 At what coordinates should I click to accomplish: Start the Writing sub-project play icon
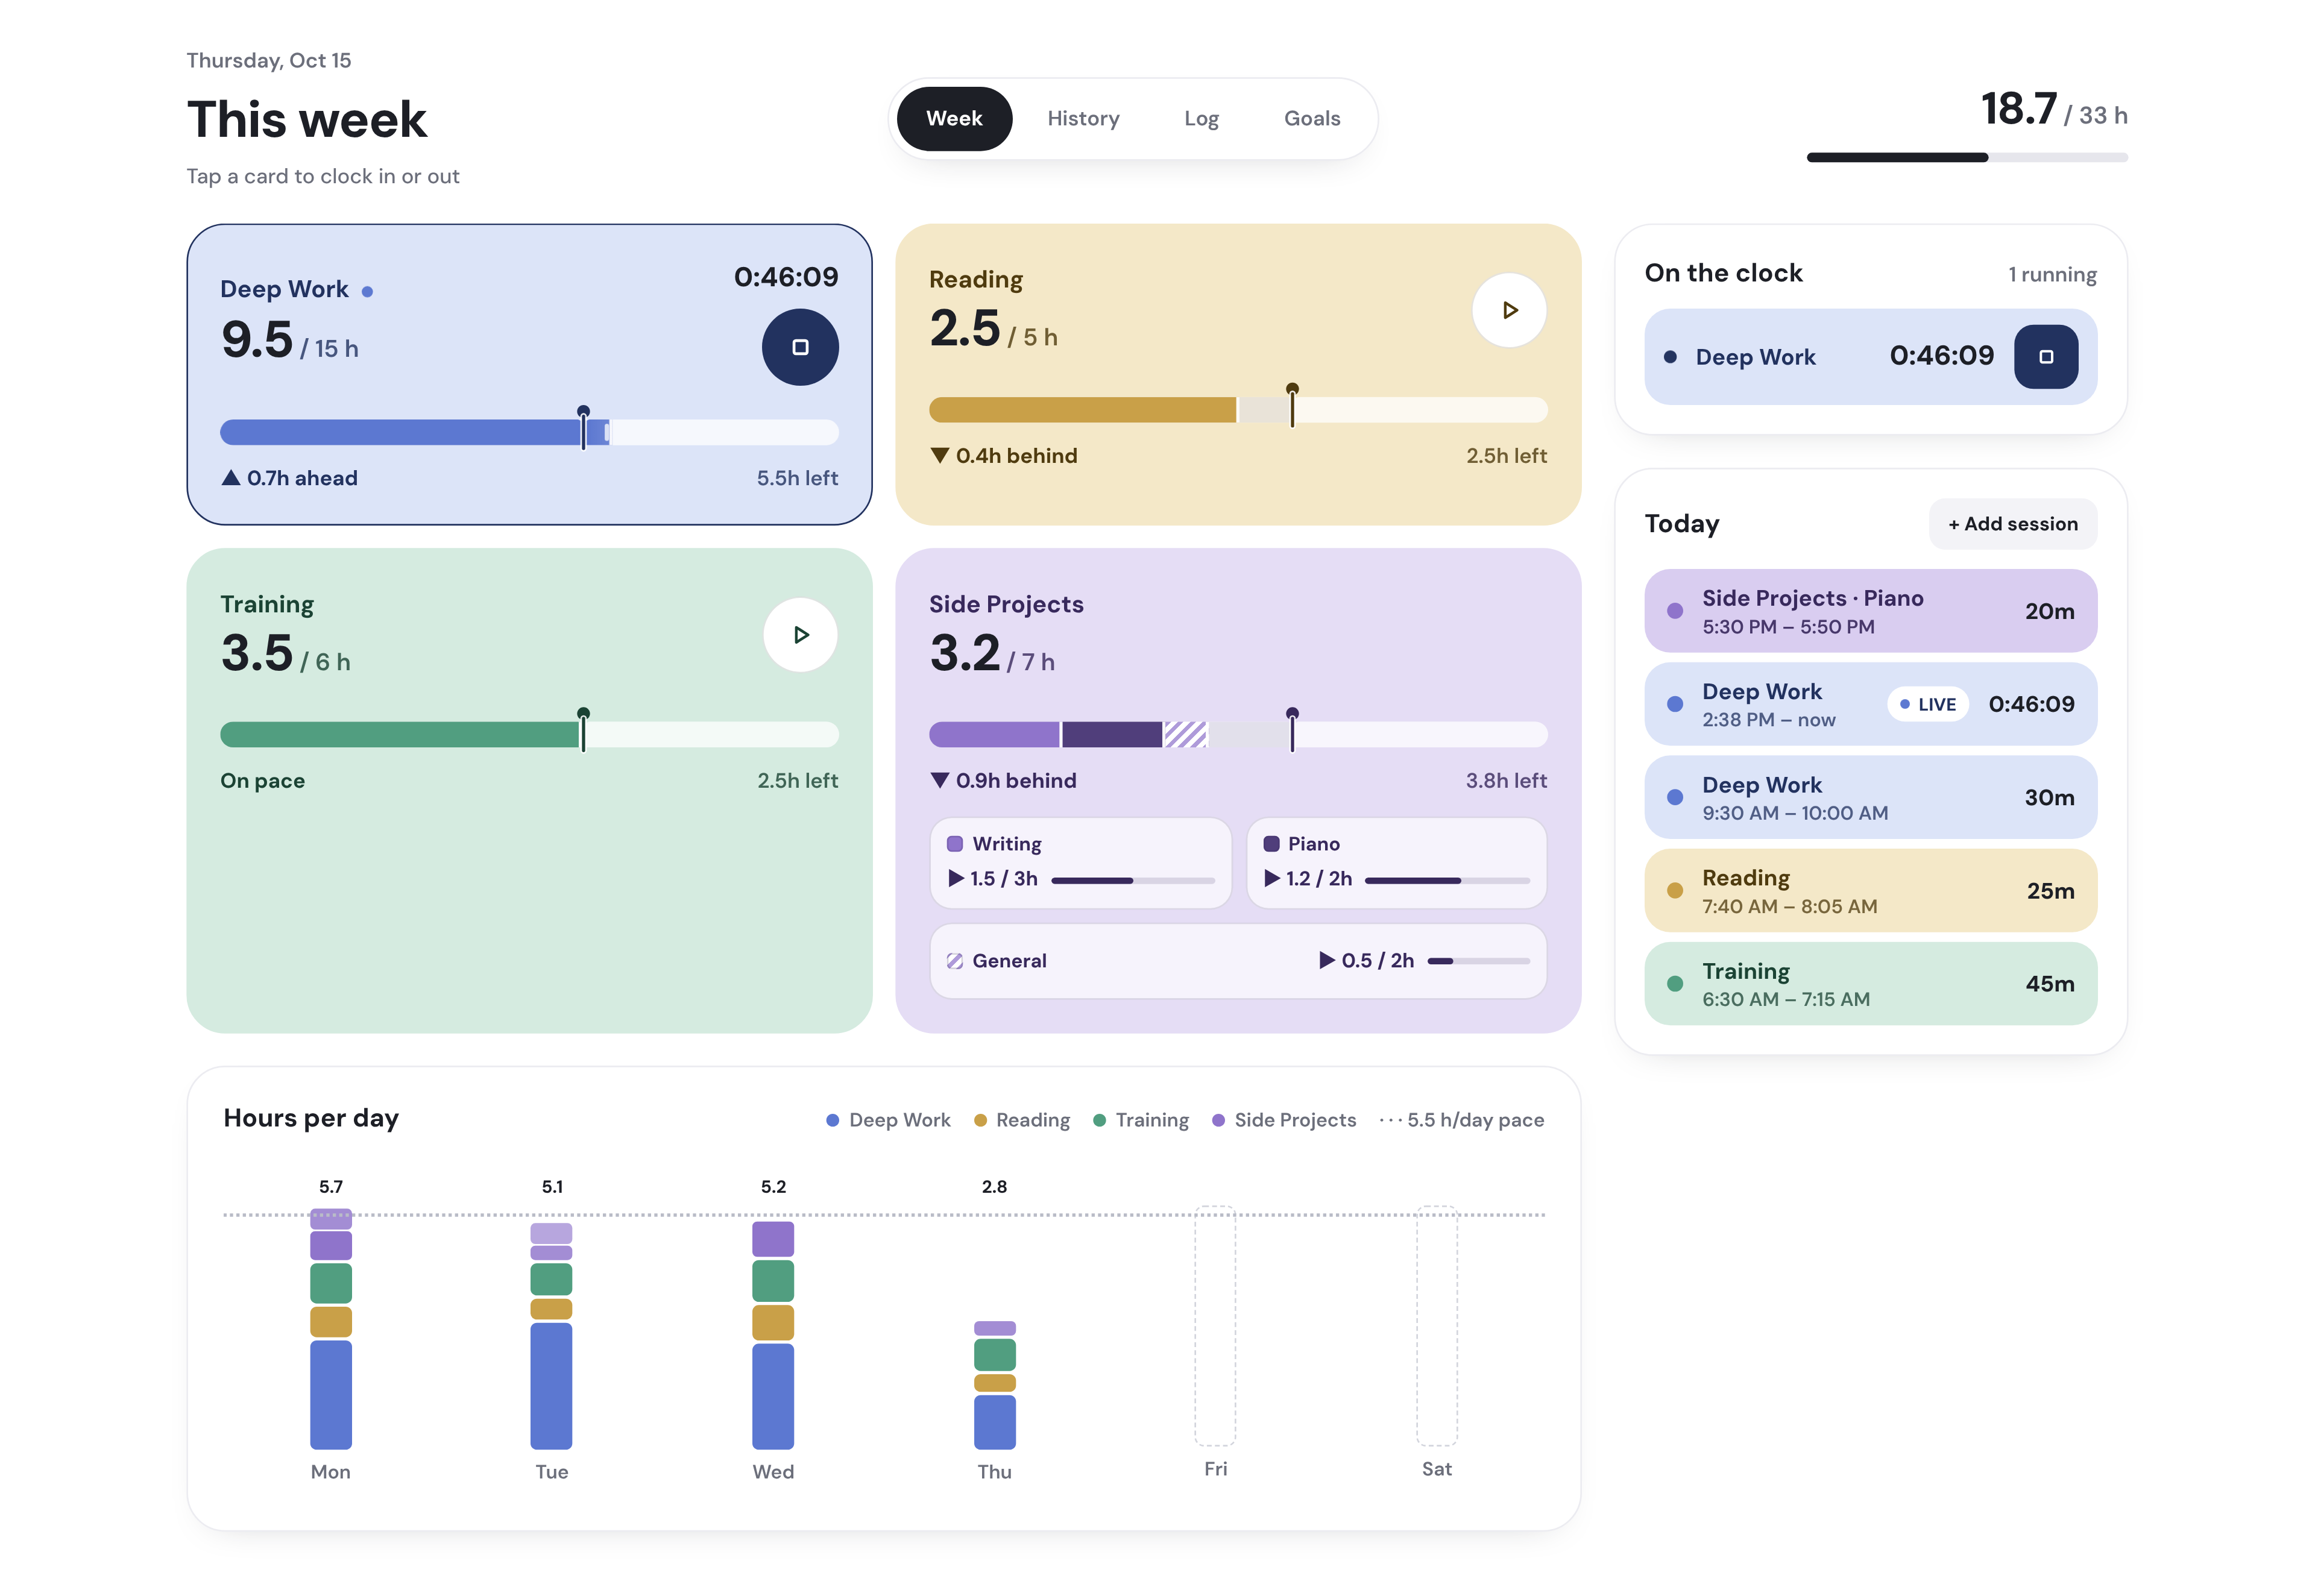coord(956,878)
